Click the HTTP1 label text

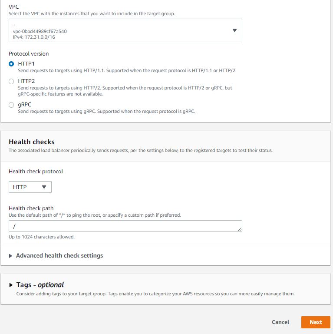(x=26, y=64)
